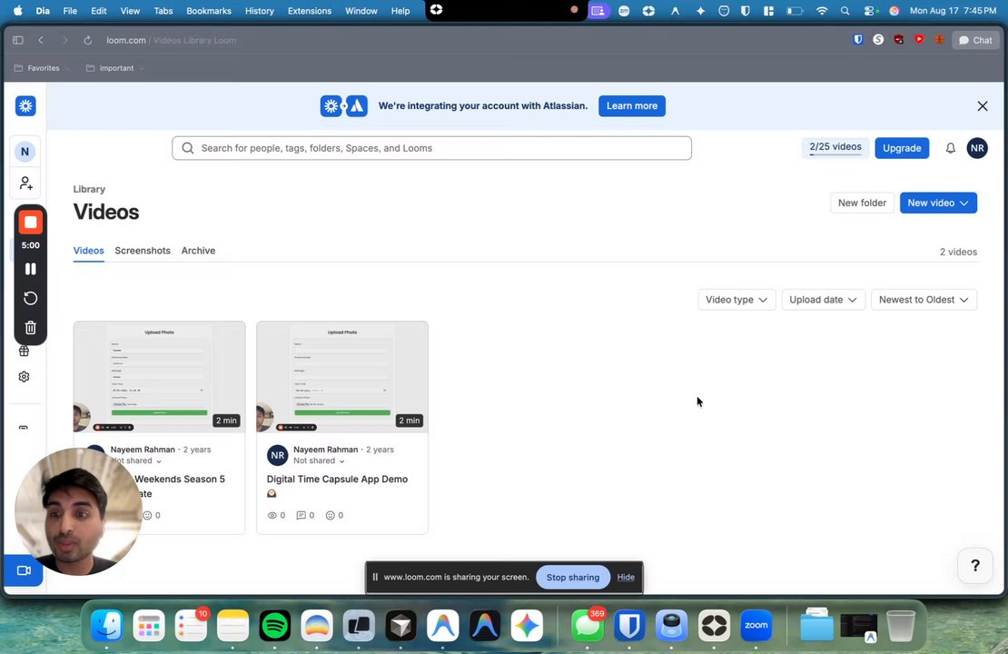This screenshot has height=654, width=1008.
Task: Open Spotlight search in the menu bar
Action: click(845, 11)
